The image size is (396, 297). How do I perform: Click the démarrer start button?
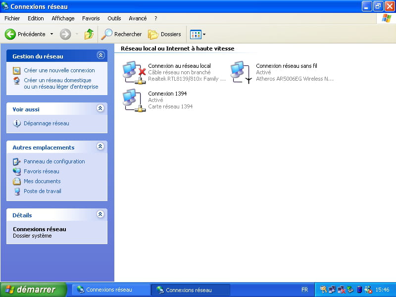pos(33,290)
